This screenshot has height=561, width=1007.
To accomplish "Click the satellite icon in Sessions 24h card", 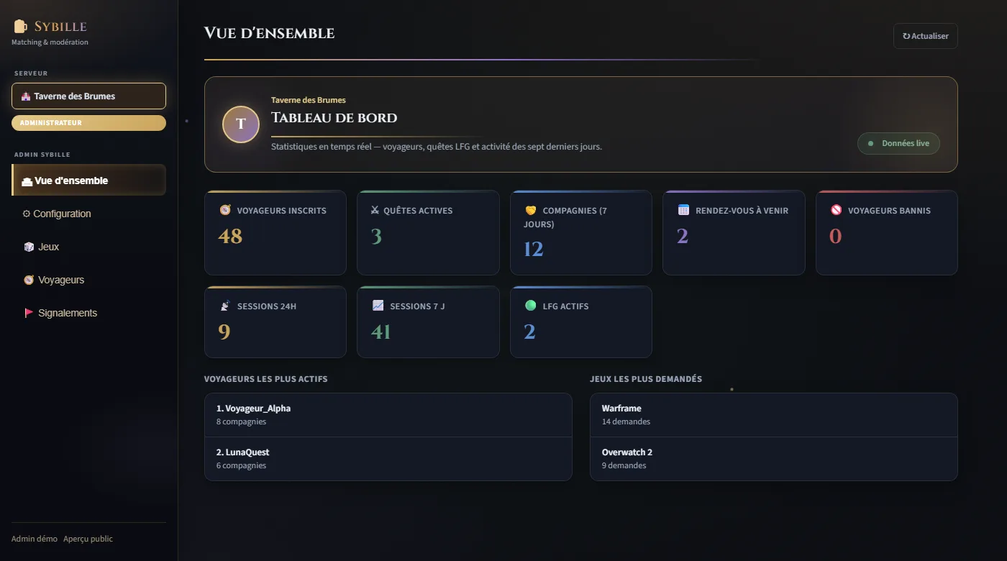I will pos(225,306).
